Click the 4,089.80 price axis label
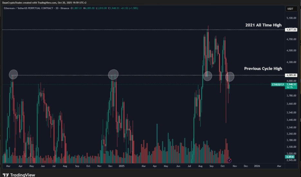Screen dimensions: 301x177 point(291,75)
